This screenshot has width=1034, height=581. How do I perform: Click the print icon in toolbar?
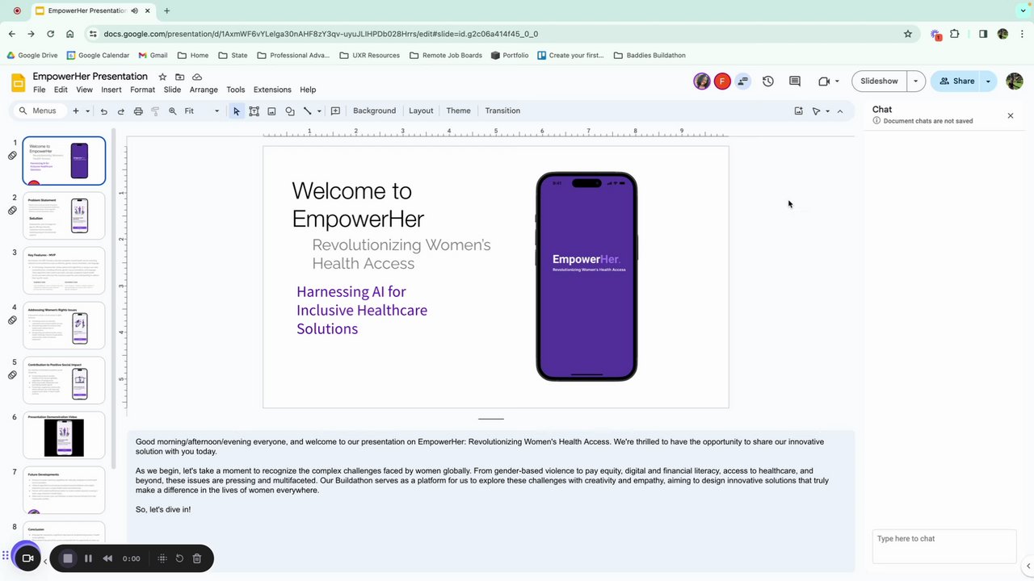[138, 111]
